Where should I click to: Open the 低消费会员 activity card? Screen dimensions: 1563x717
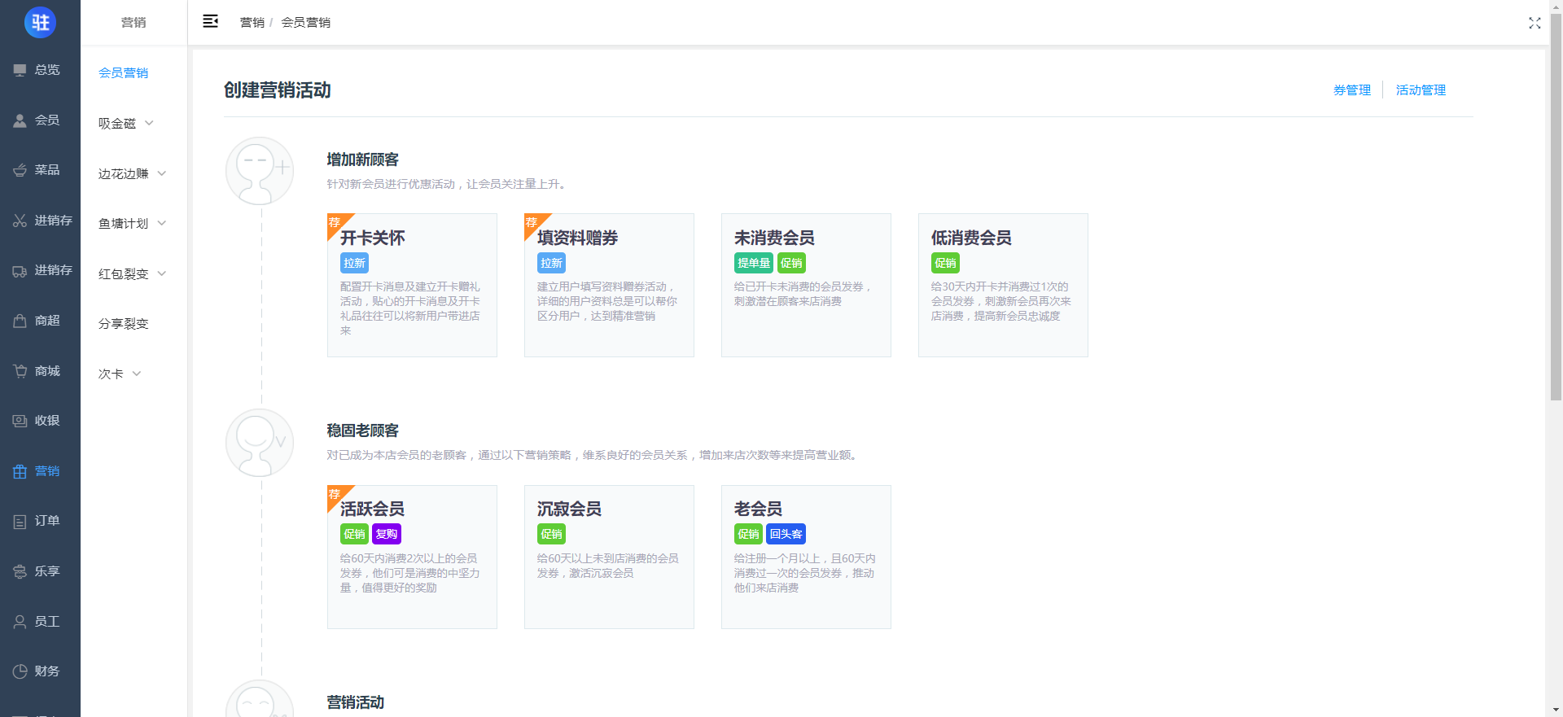point(1003,285)
